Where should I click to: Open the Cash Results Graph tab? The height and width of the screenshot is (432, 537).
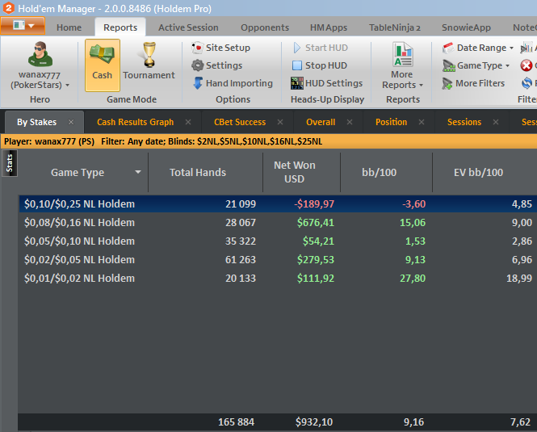click(136, 122)
